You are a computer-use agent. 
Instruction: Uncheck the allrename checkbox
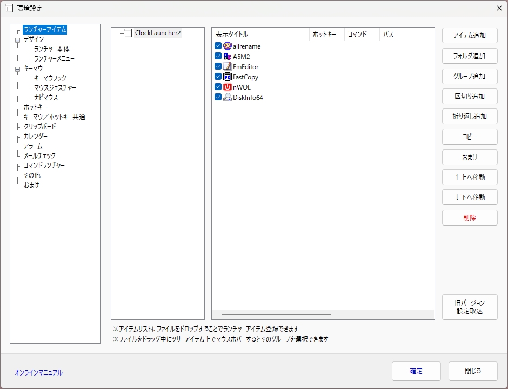click(x=218, y=46)
